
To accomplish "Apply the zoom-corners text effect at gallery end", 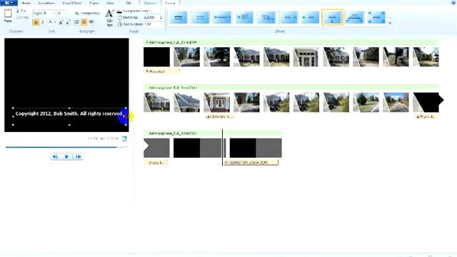I will point(376,17).
